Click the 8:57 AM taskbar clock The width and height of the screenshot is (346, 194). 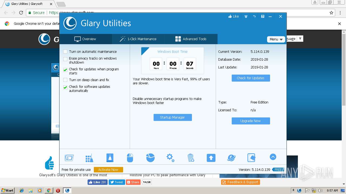(x=332, y=190)
